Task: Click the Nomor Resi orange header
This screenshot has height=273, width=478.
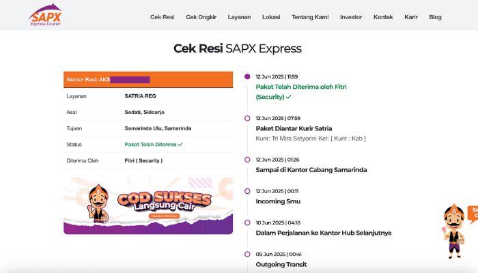Action: [148, 80]
